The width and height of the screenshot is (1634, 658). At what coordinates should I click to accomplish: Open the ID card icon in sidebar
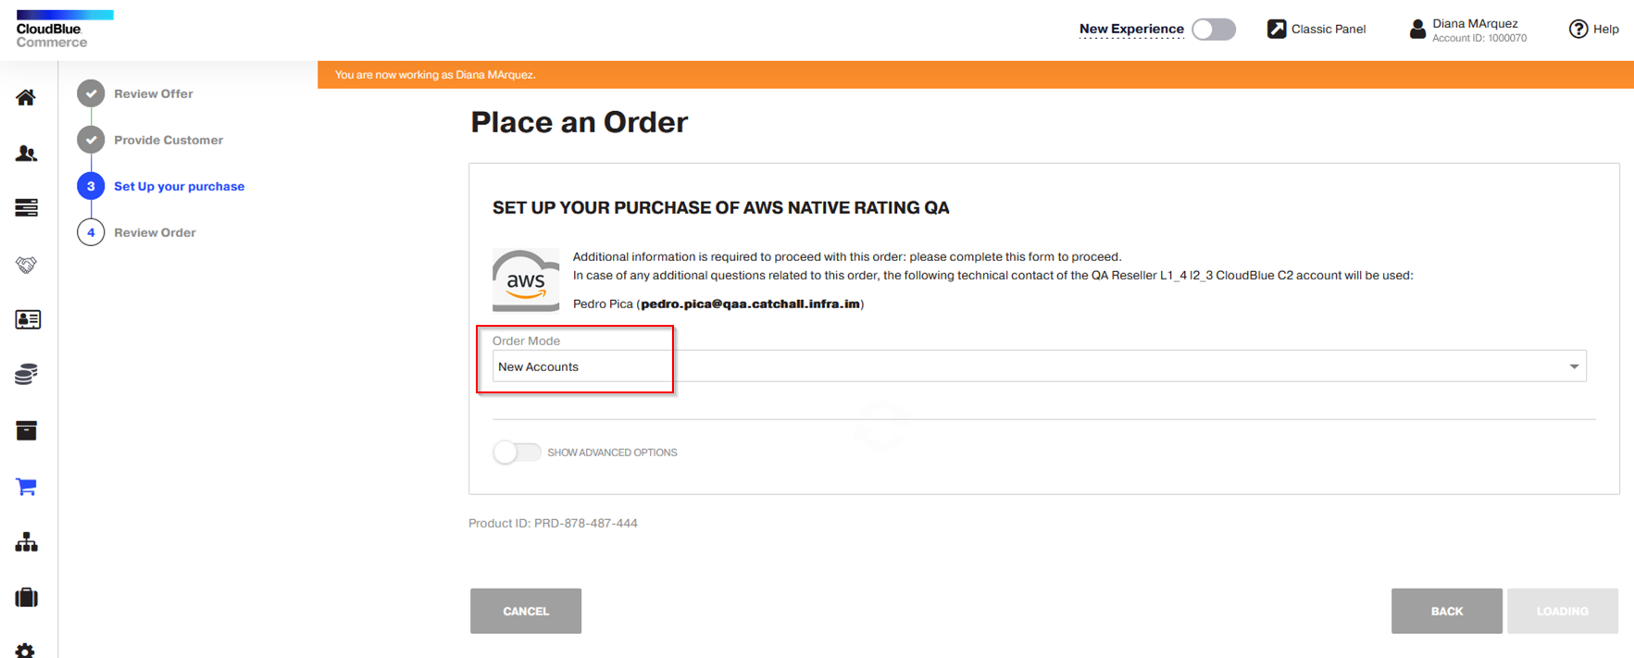point(27,320)
